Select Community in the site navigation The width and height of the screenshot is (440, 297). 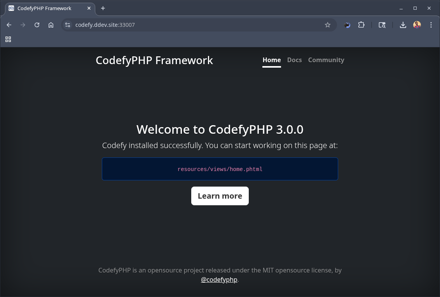[x=326, y=60]
